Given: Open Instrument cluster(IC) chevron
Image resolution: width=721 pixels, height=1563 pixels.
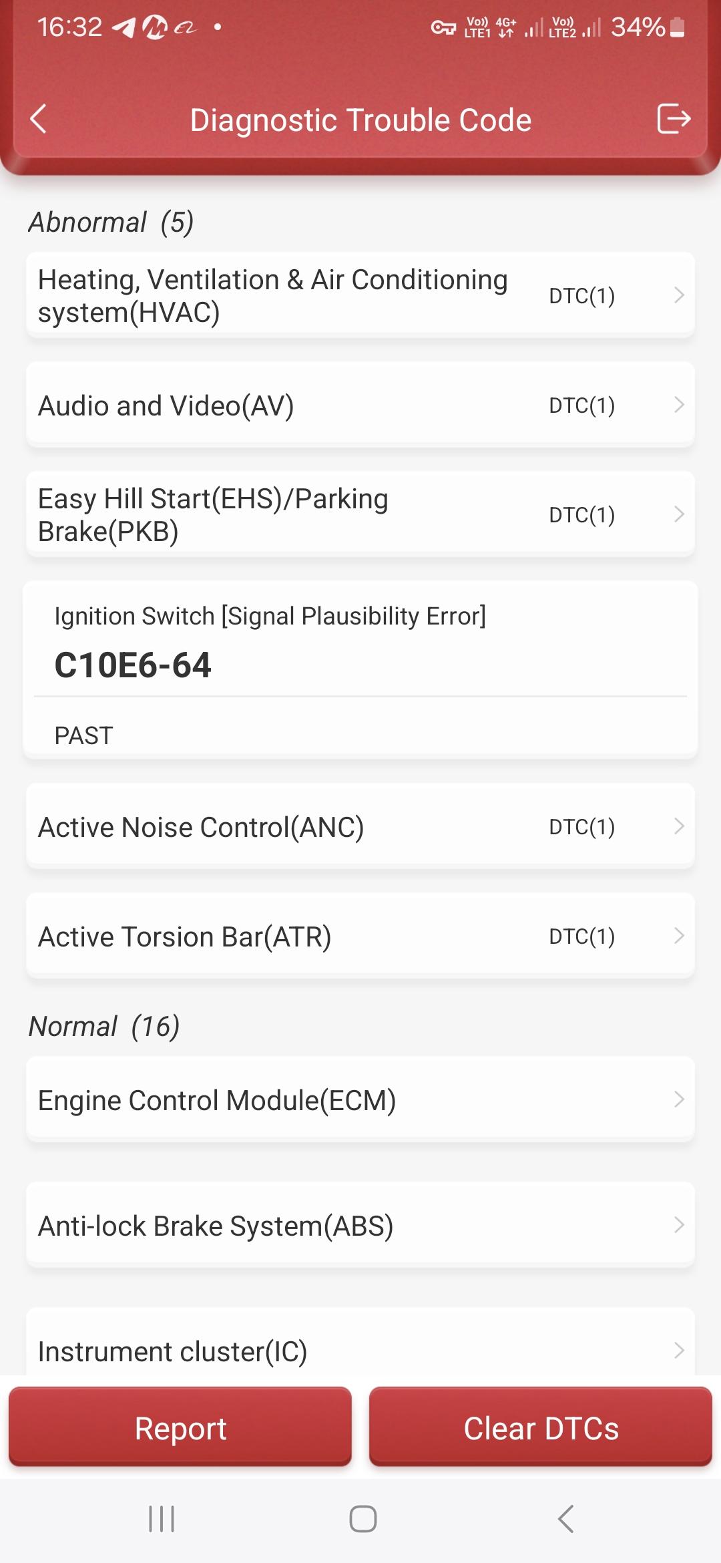Looking at the screenshot, I should (x=679, y=1351).
